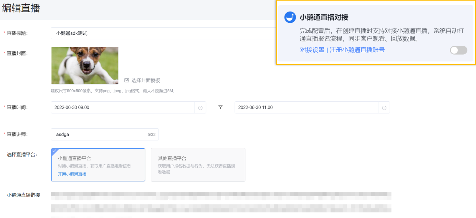Image resolution: width=476 pixels, height=218 pixels.
Task: Click the 直播封面 field label
Action: pos(17,53)
